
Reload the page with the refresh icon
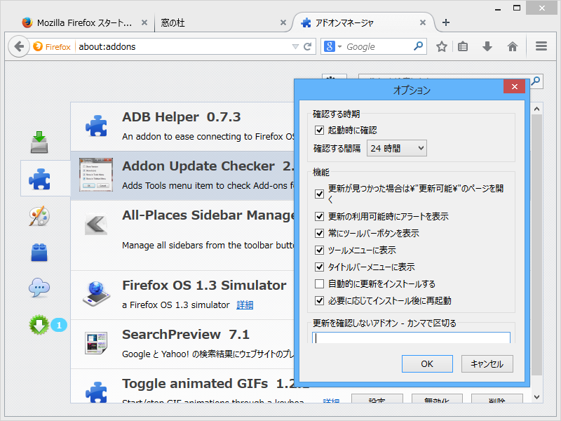307,46
